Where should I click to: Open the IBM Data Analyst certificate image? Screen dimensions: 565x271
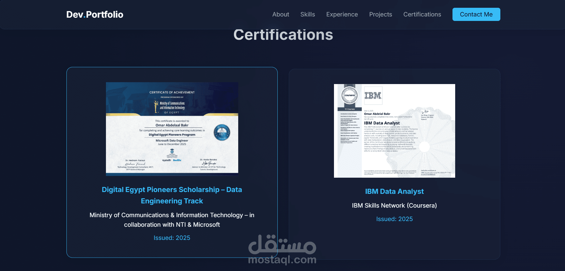tap(394, 131)
